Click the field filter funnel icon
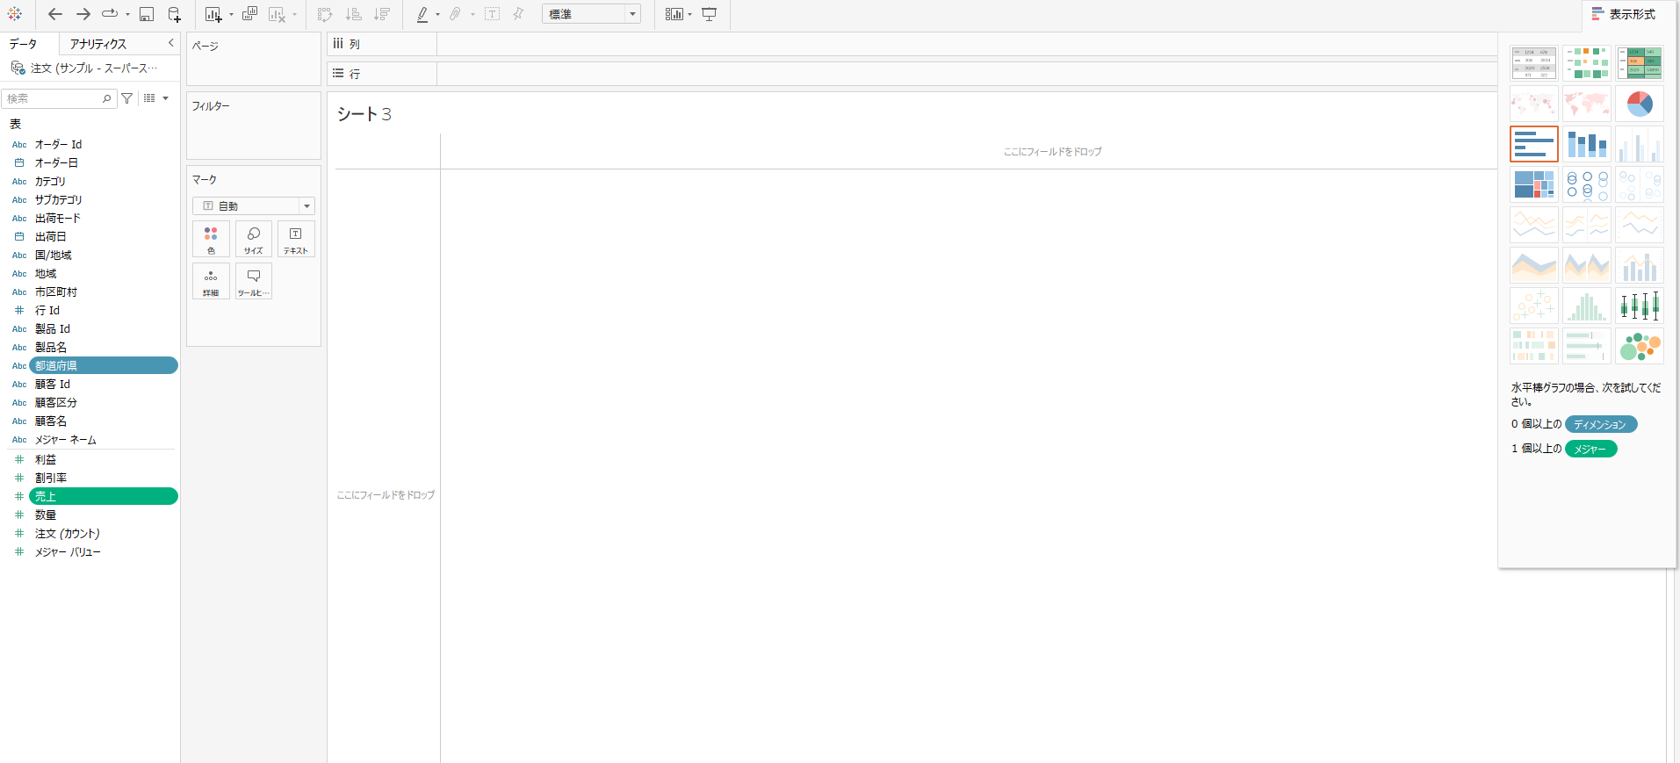This screenshot has height=763, width=1680. pyautogui.click(x=127, y=98)
